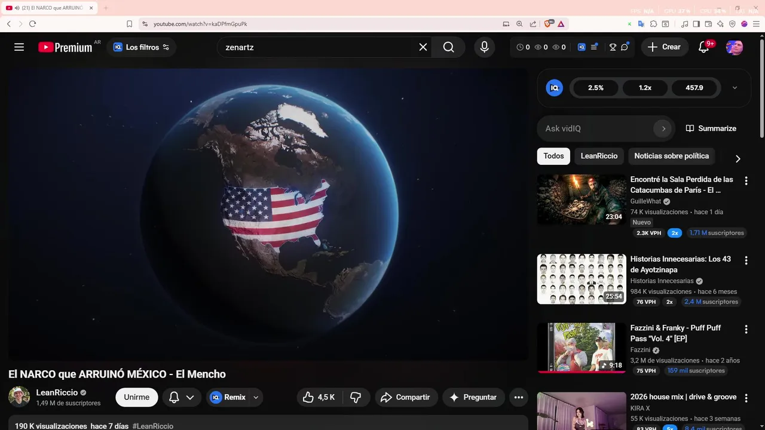Open the vidIQ list icon in the header
765x430 pixels.
pyautogui.click(x=595, y=47)
